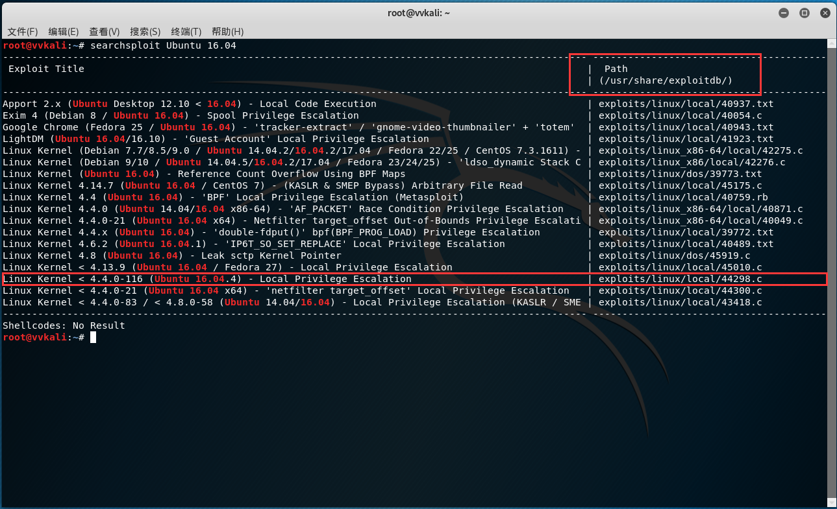Viewport: 837px width, 509px height.
Task: Select the 'Reference Count Overflow Using BPF Maps' title
Action: tap(204, 174)
